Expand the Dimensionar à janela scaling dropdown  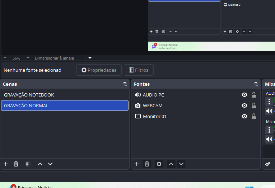click(x=90, y=58)
